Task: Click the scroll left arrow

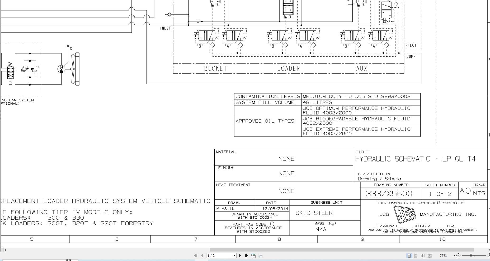Action: (6, 250)
